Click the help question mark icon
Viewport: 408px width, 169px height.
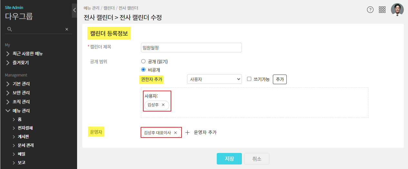370,10
